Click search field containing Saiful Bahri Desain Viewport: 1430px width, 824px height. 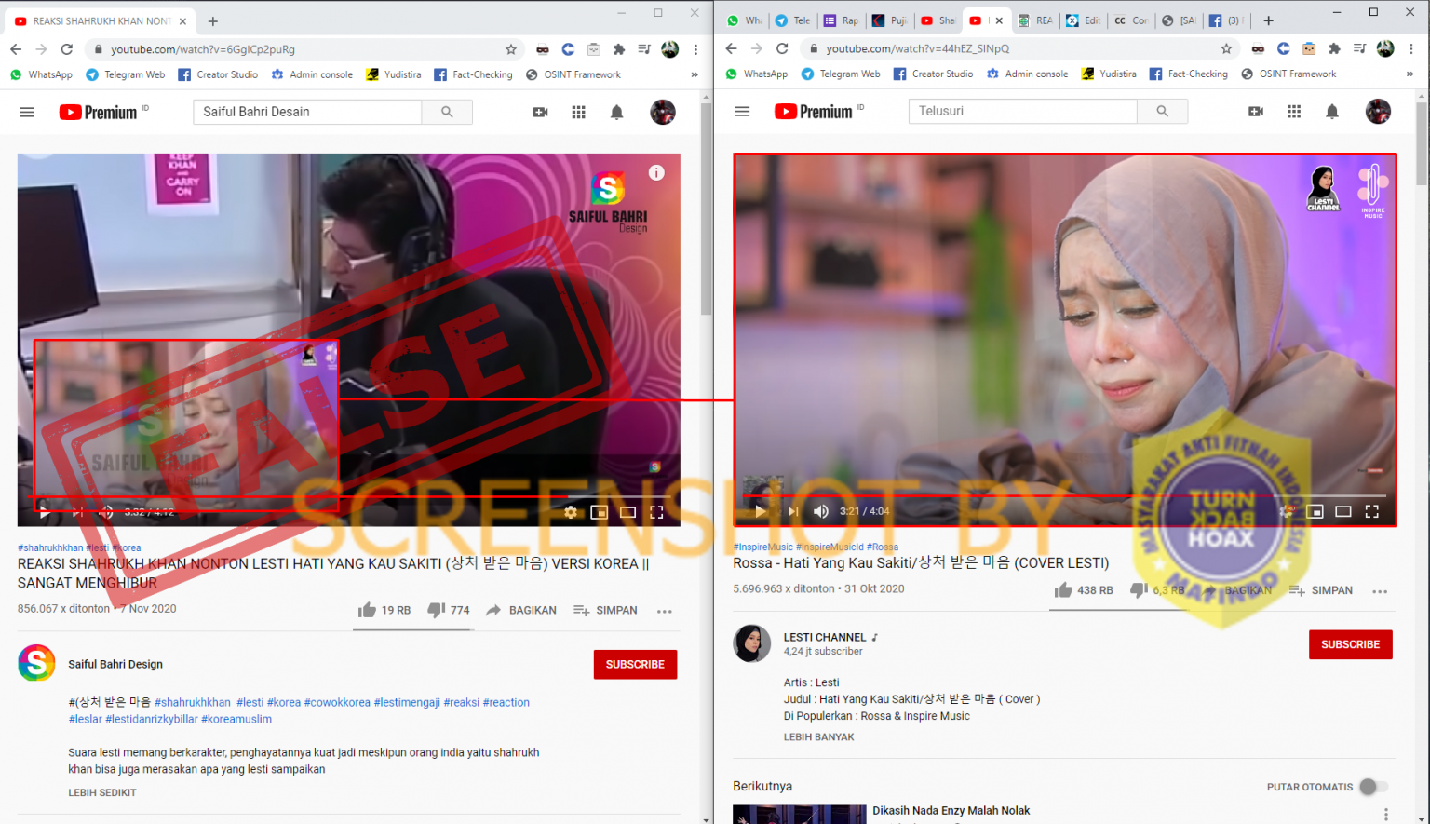coord(307,112)
